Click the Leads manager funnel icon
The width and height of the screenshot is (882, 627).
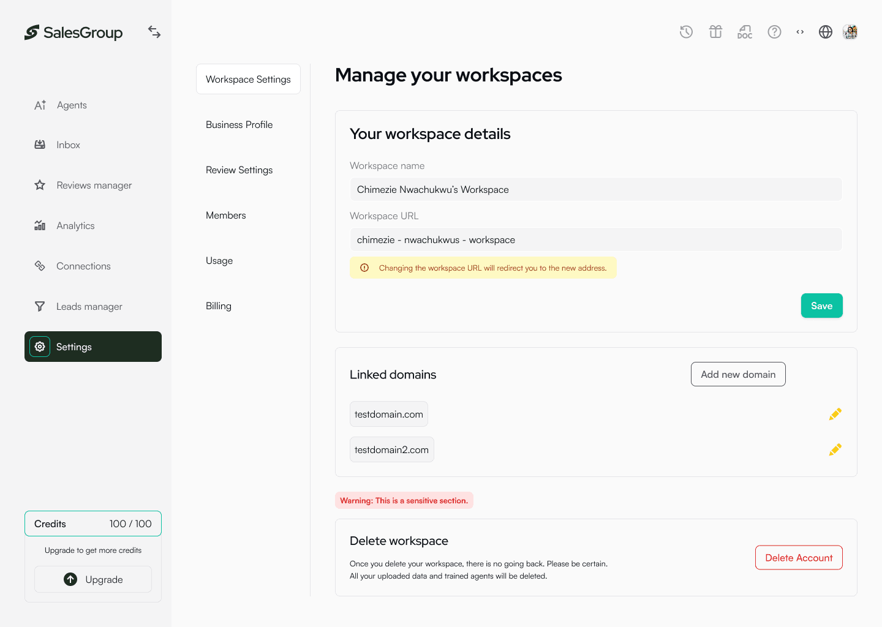point(40,306)
